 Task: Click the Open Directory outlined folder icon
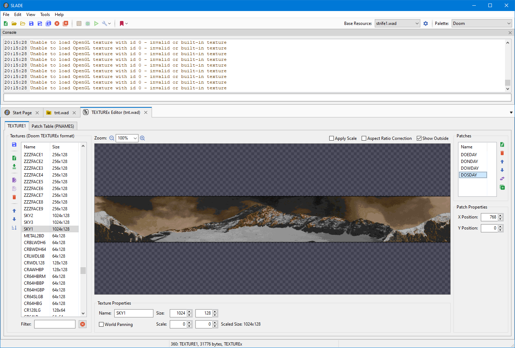tap(23, 23)
